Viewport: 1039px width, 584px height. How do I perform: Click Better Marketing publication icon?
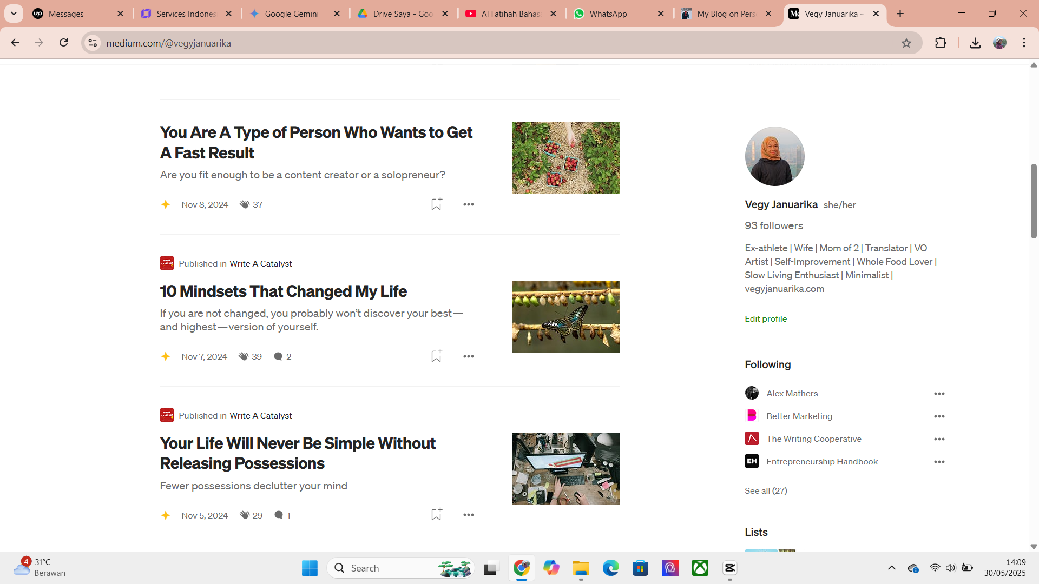[x=752, y=416]
